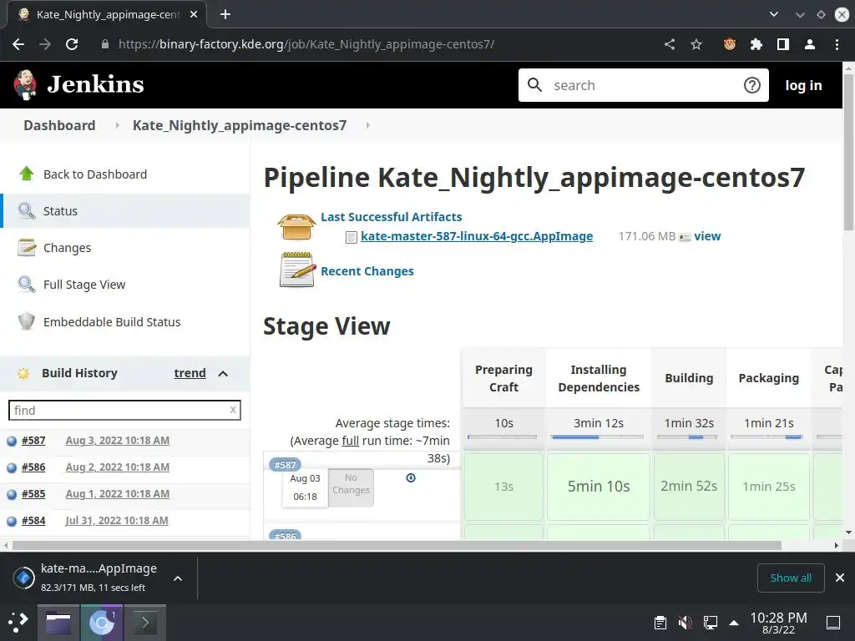This screenshot has height=641, width=855.
Task: Expand the Dashboard breadcrumb dropdown arrow
Action: 114,125
